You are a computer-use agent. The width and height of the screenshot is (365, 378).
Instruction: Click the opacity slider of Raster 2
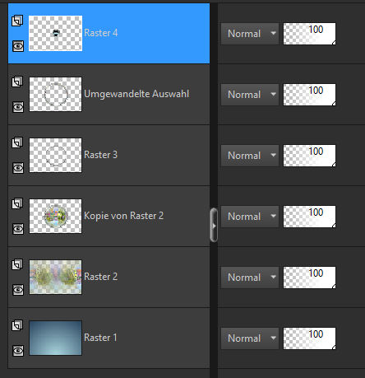pos(309,278)
